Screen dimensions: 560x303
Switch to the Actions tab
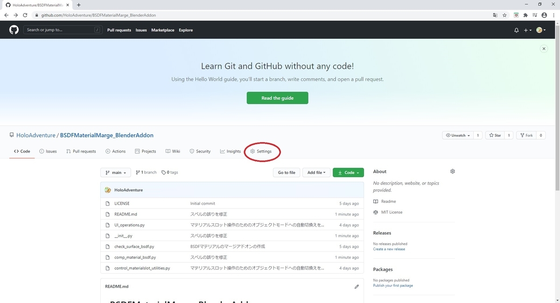click(x=115, y=151)
